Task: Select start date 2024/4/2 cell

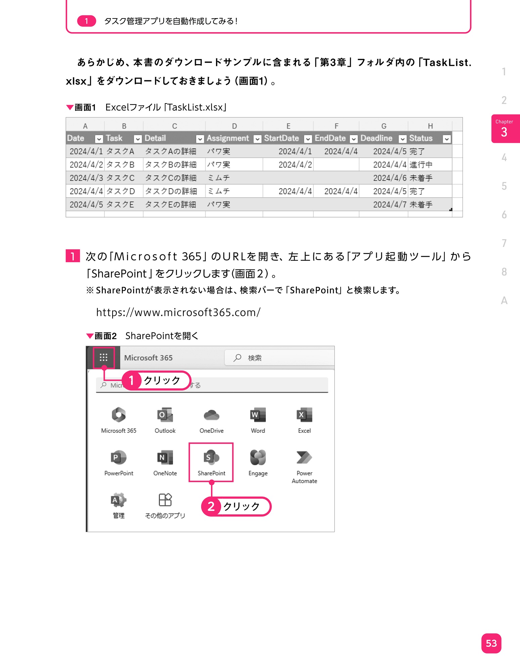Action: pyautogui.click(x=288, y=165)
